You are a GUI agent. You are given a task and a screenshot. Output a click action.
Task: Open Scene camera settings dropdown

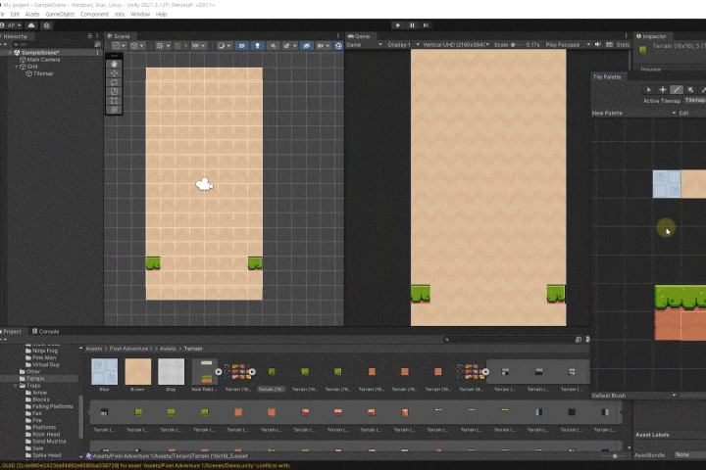click(323, 45)
